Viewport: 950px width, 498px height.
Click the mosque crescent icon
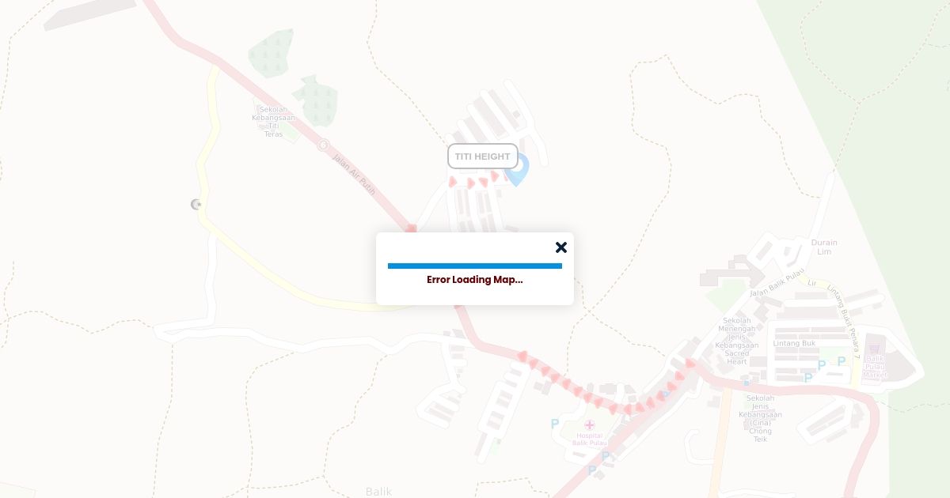coord(196,205)
